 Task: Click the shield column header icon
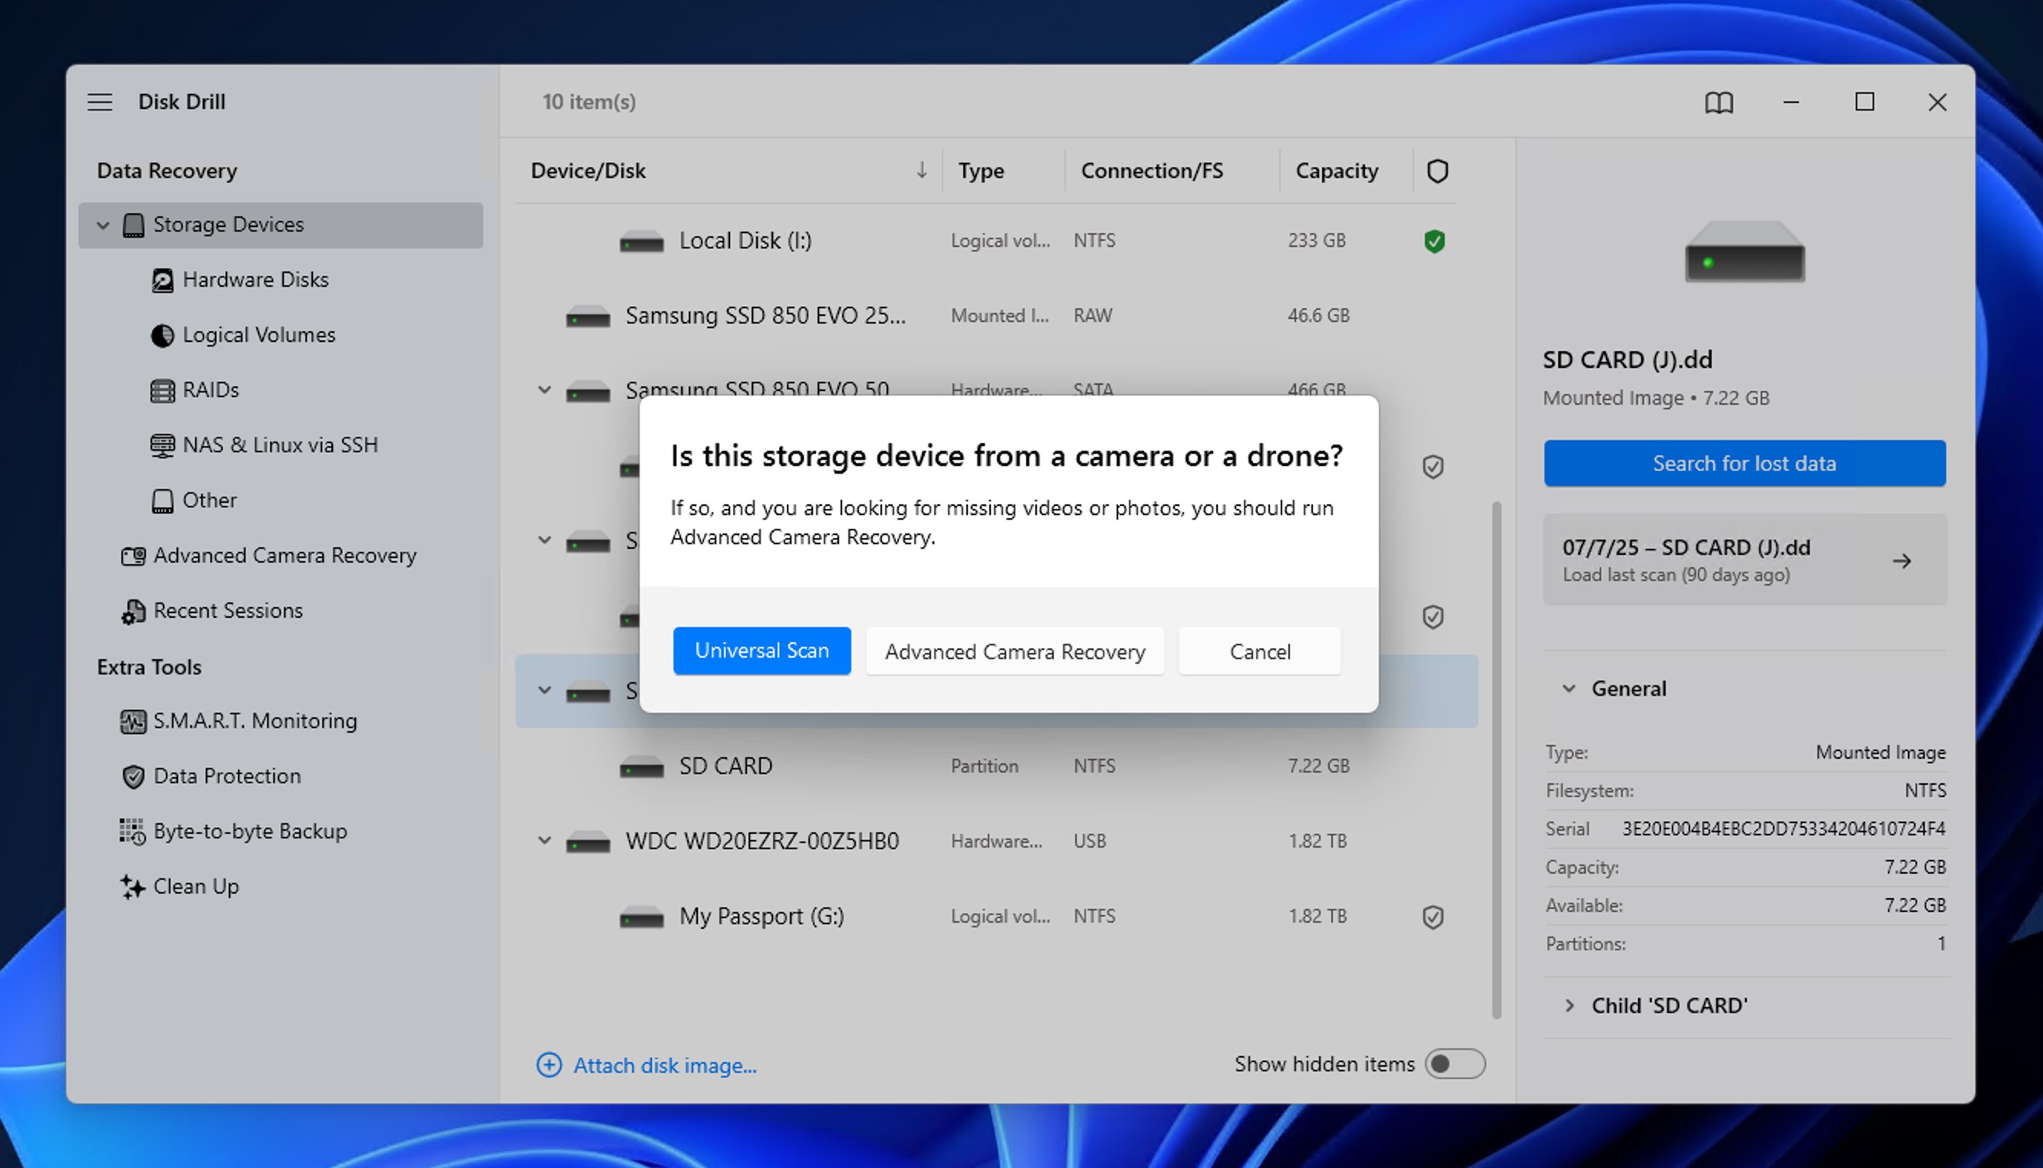[1436, 170]
